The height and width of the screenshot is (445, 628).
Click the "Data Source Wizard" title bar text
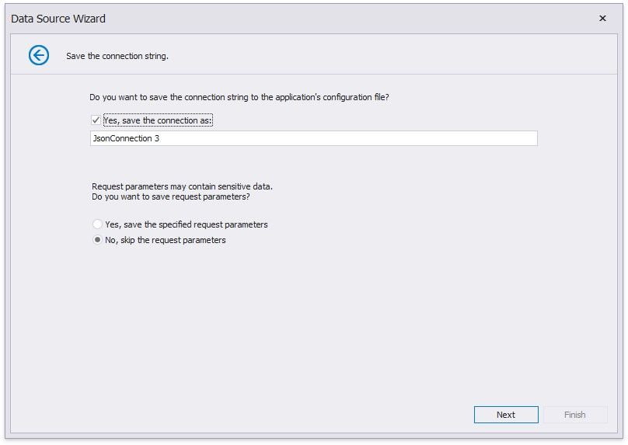point(58,19)
